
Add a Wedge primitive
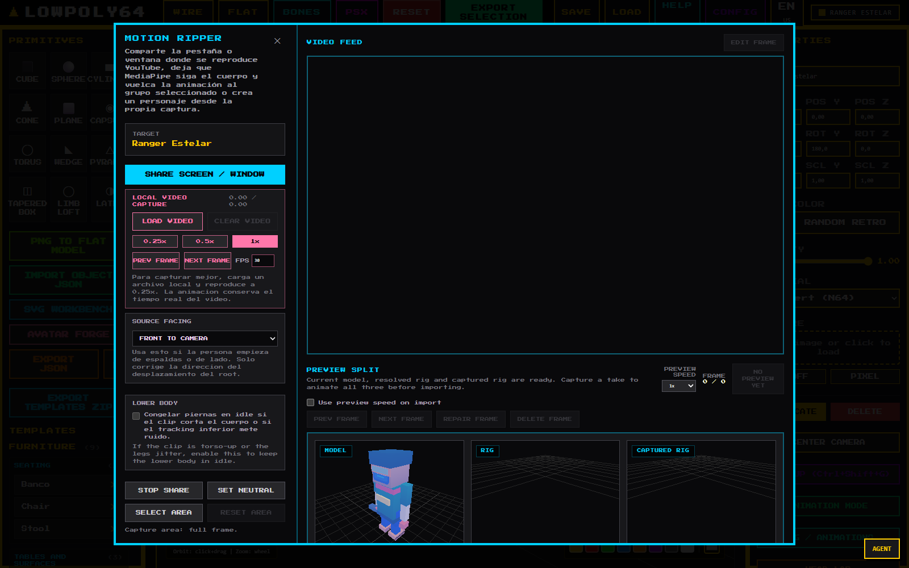tap(68, 155)
